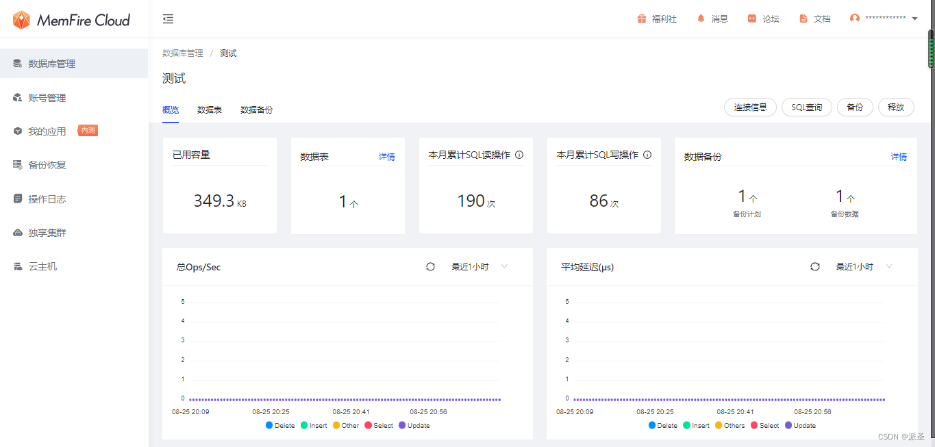Toggle the Update series in latency chart legend
The height and width of the screenshot is (447, 935).
pyautogui.click(x=800, y=425)
